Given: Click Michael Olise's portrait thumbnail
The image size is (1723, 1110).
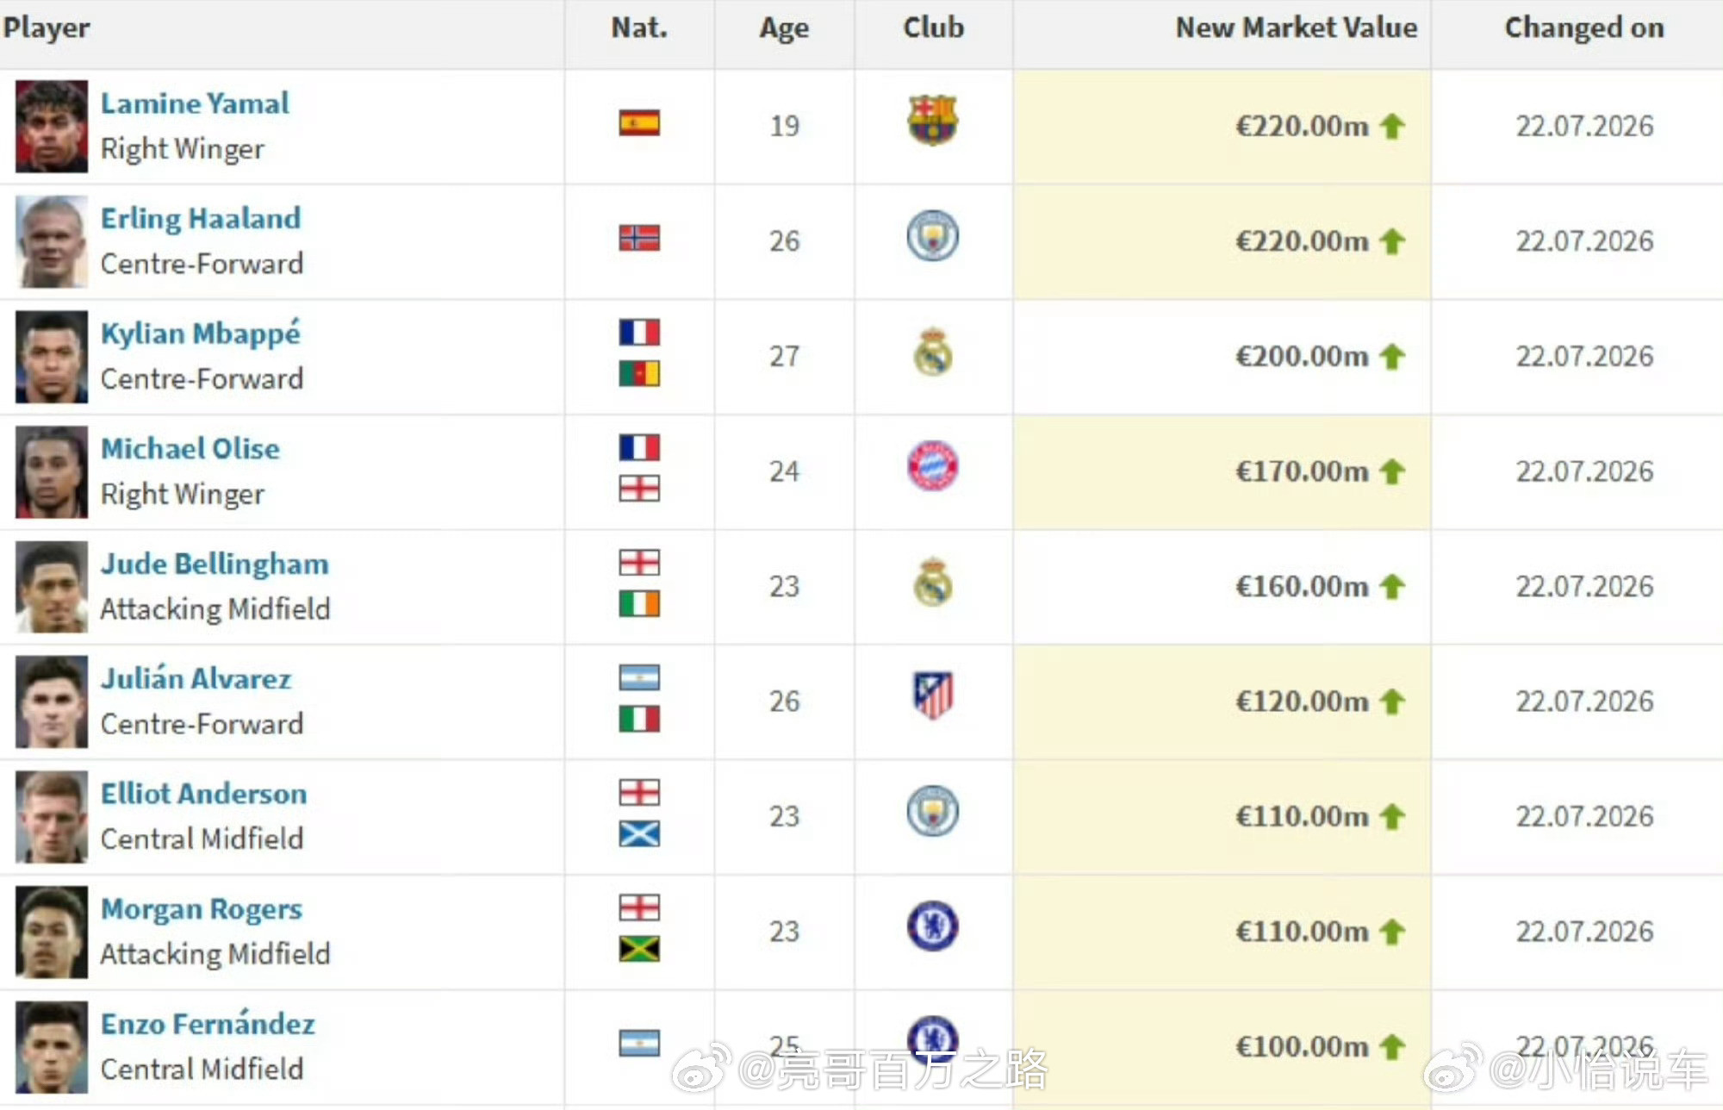Looking at the screenshot, I should coord(52,471).
